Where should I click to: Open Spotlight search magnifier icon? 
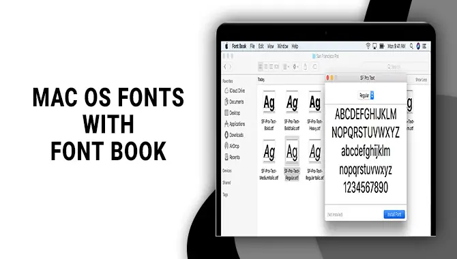coord(411,46)
